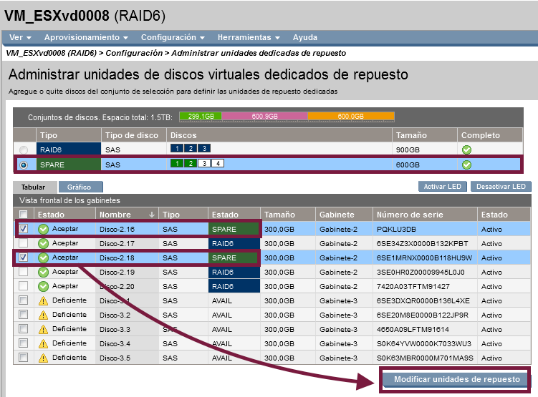Click the SPARE row complete checkmark icon
Viewport: 538px width, 397px height.
pos(466,165)
